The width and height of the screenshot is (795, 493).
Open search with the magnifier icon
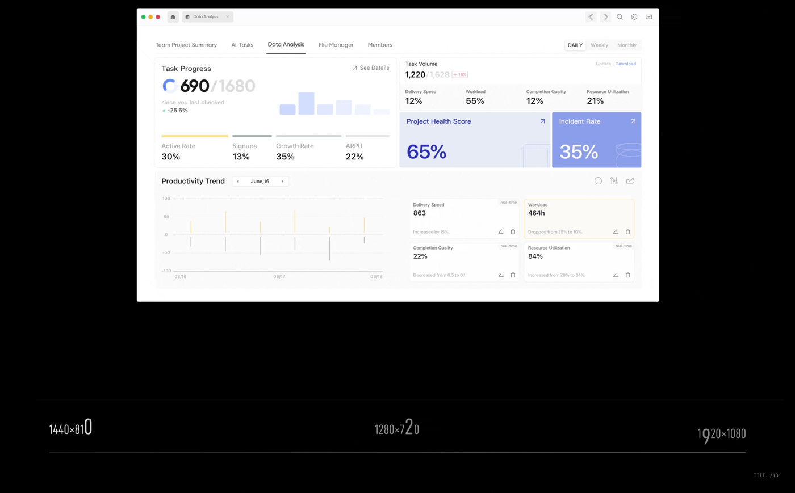pyautogui.click(x=620, y=17)
